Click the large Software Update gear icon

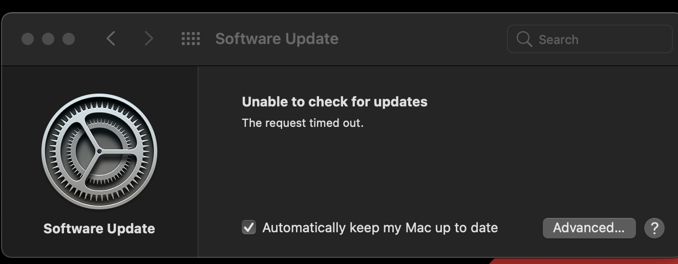pyautogui.click(x=99, y=151)
